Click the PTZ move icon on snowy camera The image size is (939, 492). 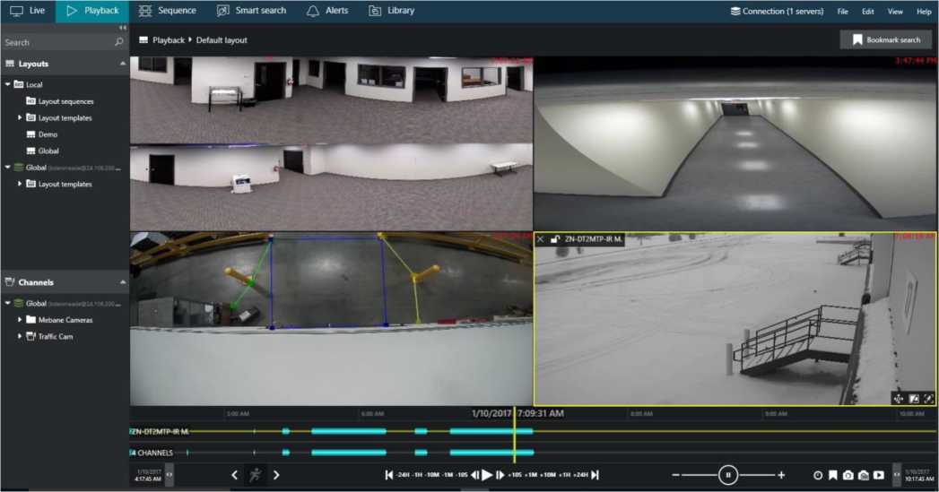click(x=898, y=398)
